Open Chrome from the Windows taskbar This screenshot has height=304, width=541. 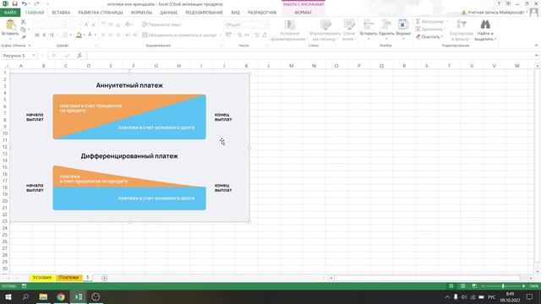pos(61,296)
